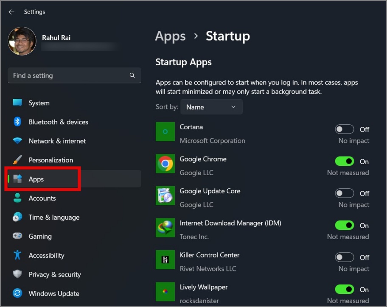Image resolution: width=387 pixels, height=307 pixels.
Task: Click the Accessibility person icon
Action: [17, 255]
